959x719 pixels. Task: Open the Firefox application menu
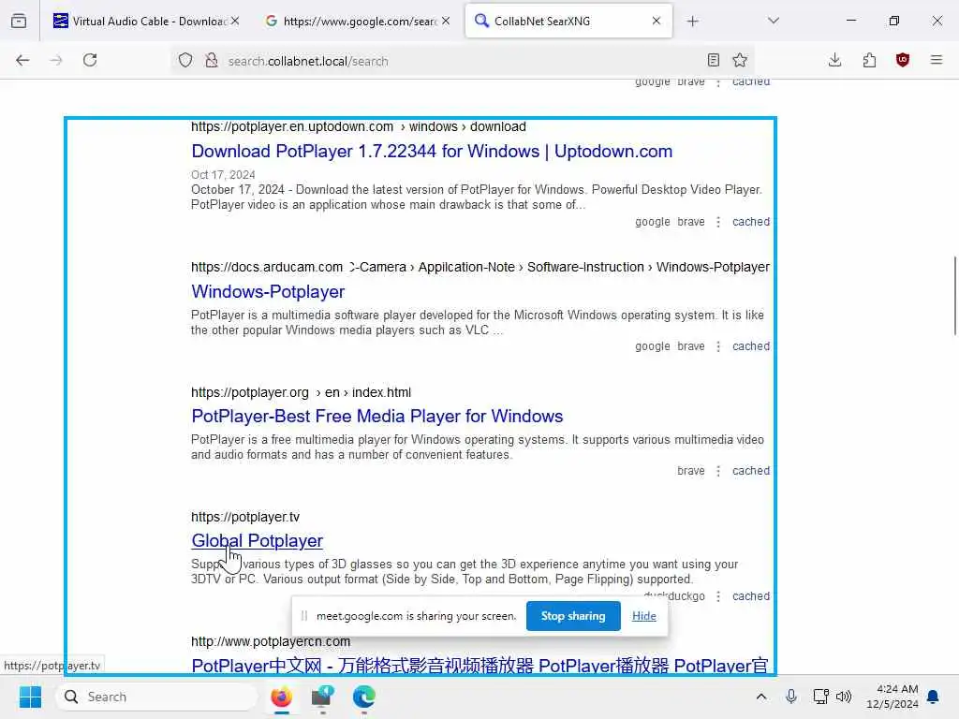point(937,60)
